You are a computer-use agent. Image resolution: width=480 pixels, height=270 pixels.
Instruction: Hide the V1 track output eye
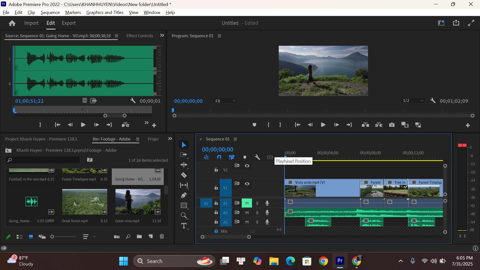247,184
